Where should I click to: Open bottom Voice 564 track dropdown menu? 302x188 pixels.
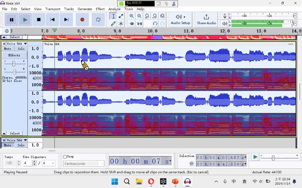[17, 140]
